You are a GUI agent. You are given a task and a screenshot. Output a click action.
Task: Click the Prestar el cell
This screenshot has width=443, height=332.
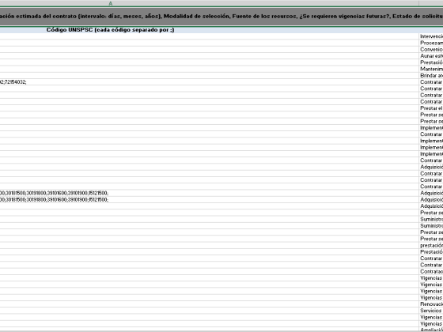[x=431, y=108]
